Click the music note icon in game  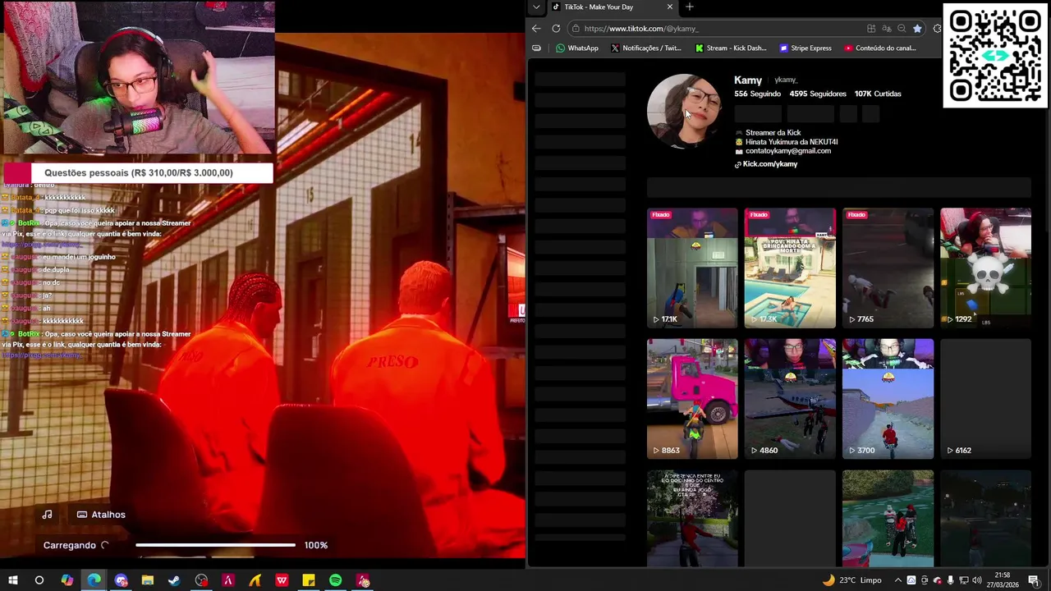(x=47, y=515)
